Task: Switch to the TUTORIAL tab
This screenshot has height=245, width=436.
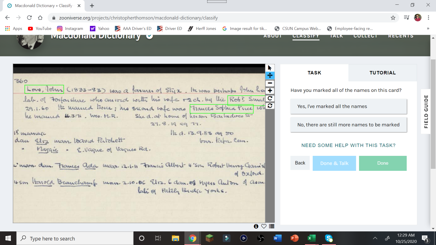Action: 383,73
